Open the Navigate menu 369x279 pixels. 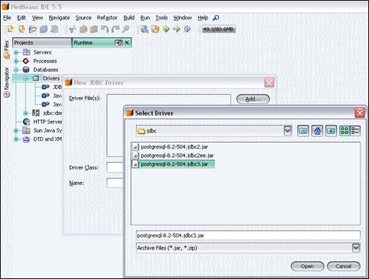(59, 18)
